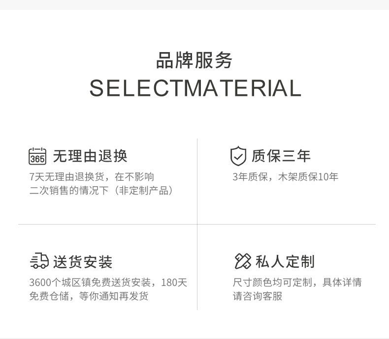Click the 7天无理由退换货 description line
The image size is (389, 339).
(x=92, y=177)
